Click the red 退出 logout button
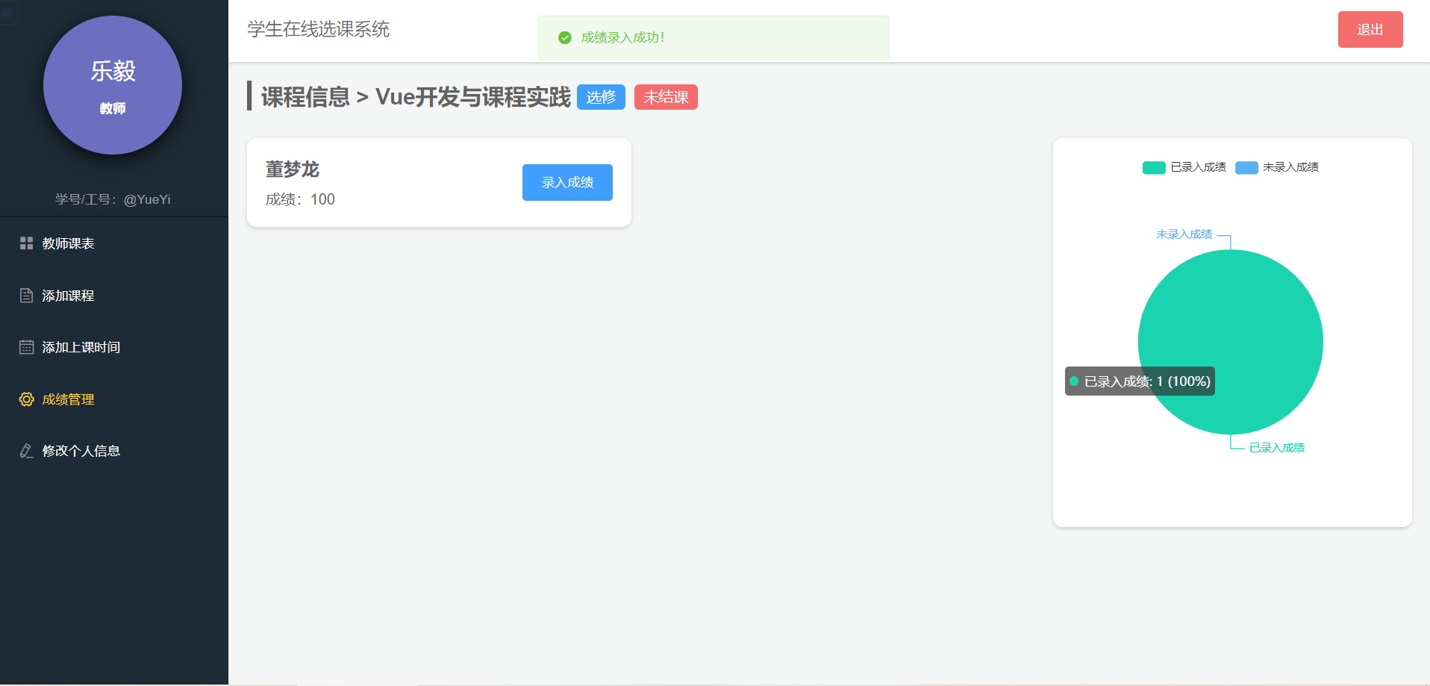 click(x=1370, y=29)
